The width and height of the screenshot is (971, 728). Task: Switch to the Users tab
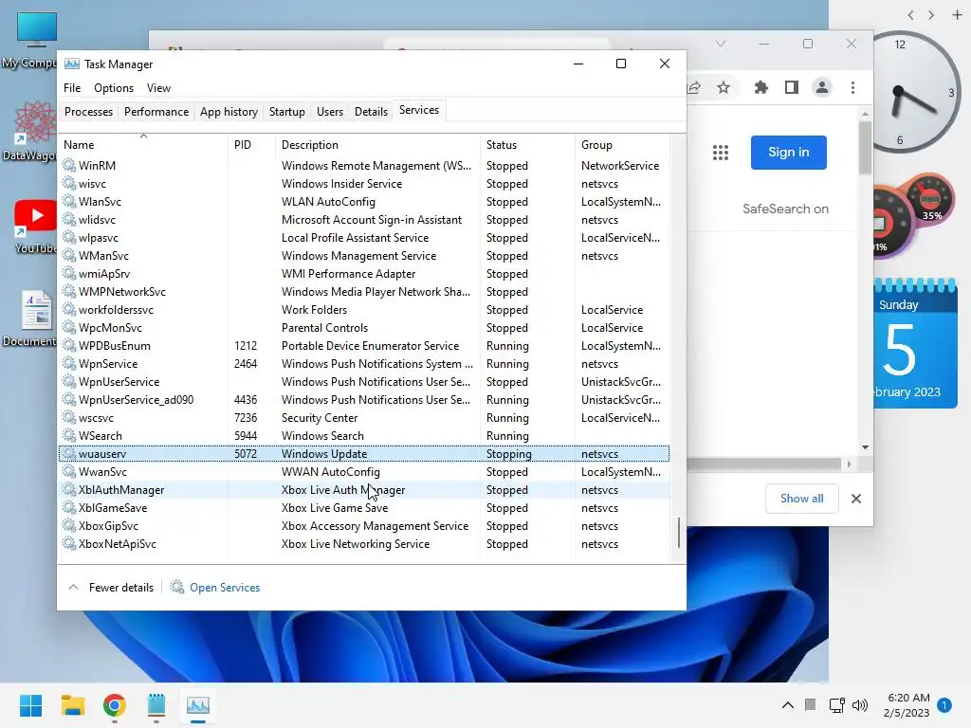(329, 112)
